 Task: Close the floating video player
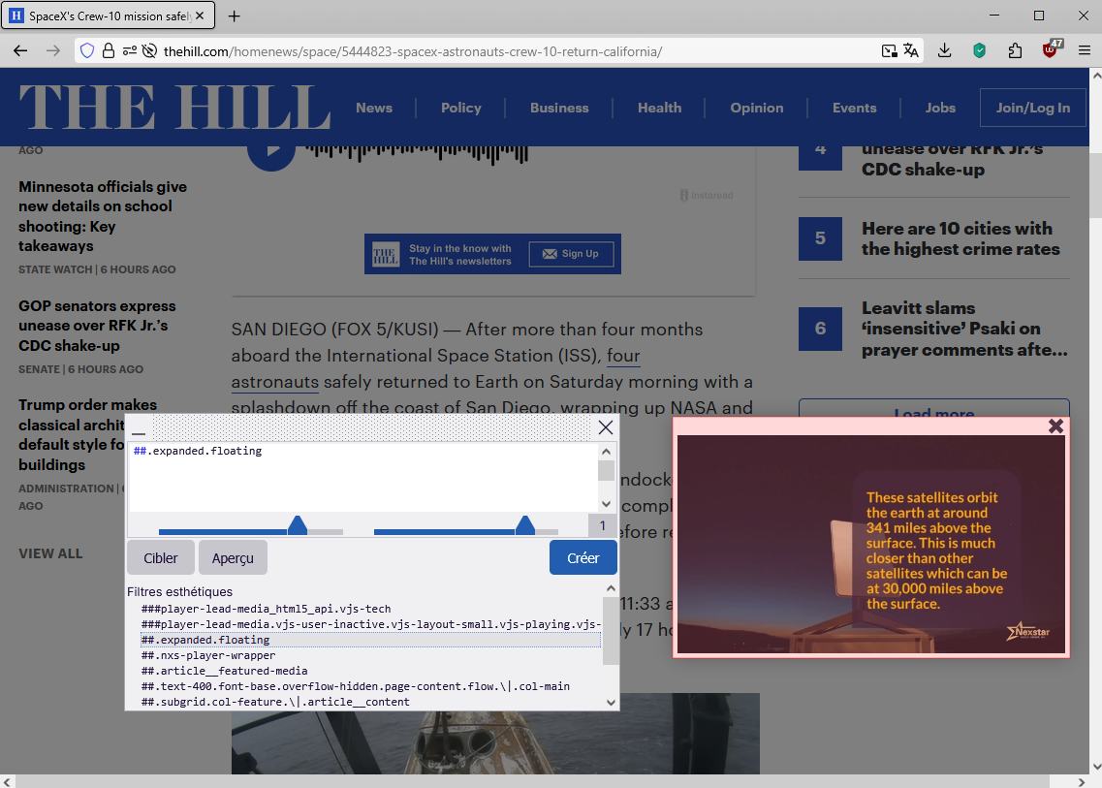coord(1055,426)
